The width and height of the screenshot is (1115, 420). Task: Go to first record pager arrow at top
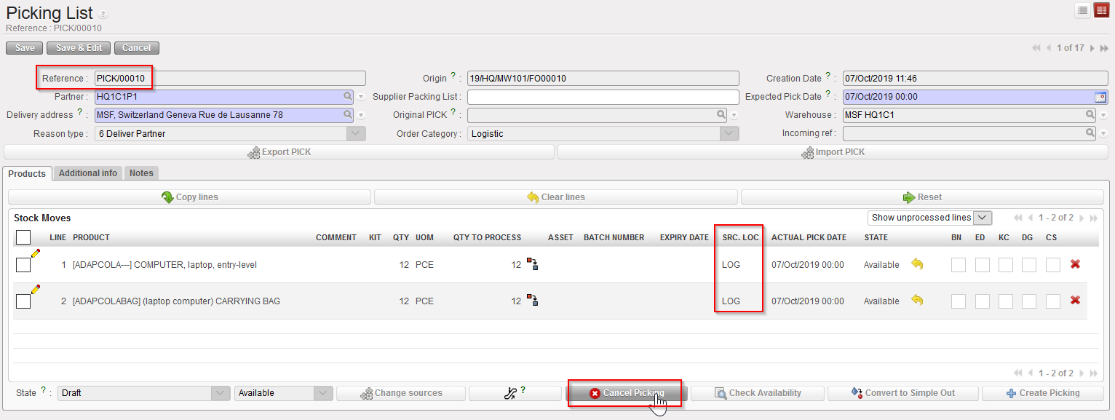[x=1036, y=48]
